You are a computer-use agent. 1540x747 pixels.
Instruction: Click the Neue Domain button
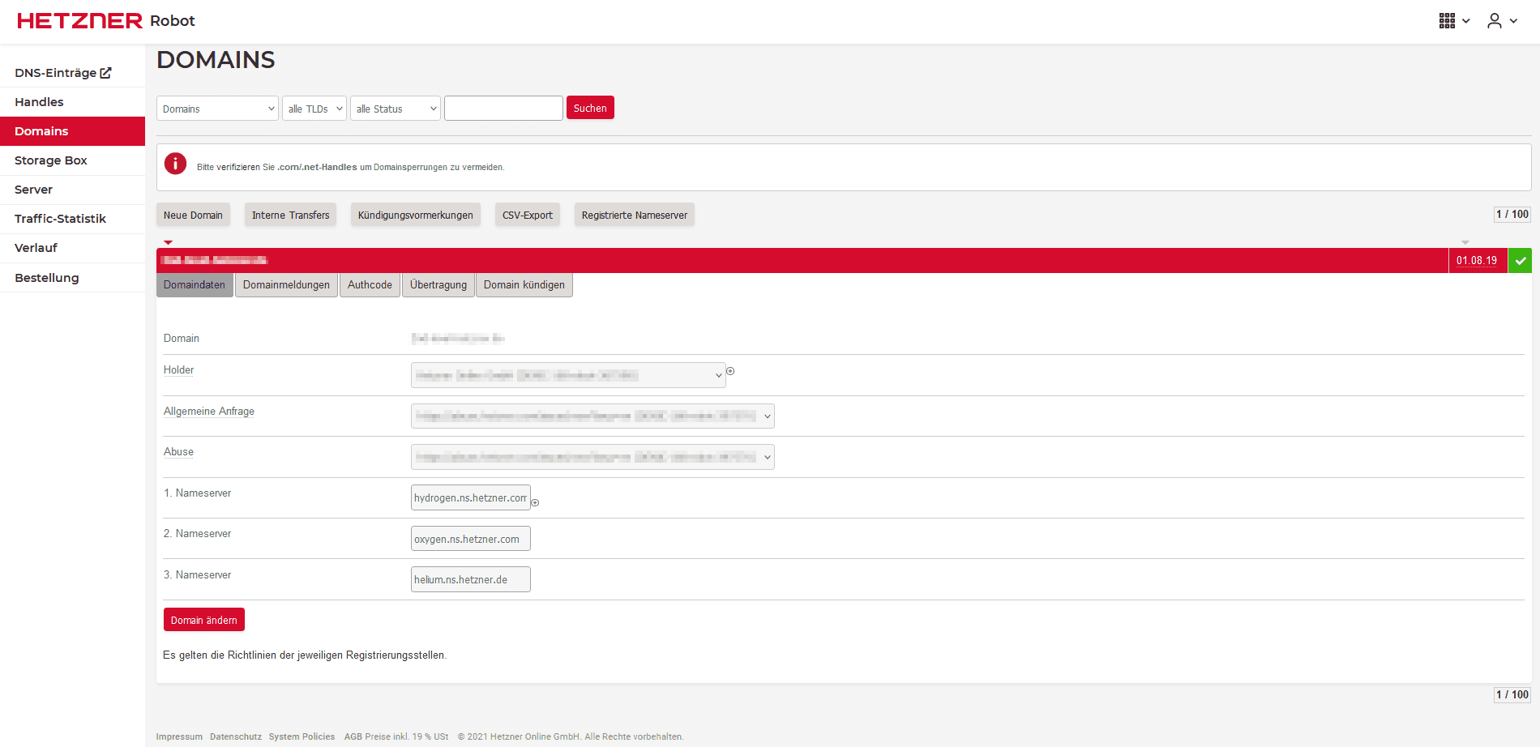(x=193, y=215)
